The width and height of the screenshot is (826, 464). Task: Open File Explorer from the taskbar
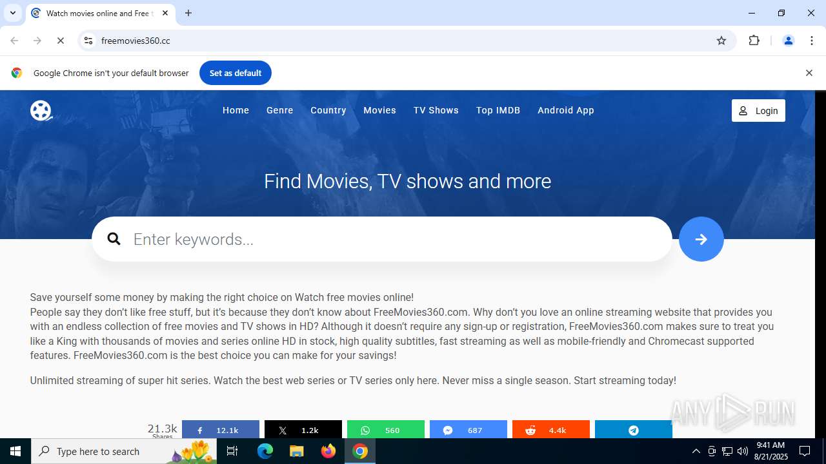297,451
